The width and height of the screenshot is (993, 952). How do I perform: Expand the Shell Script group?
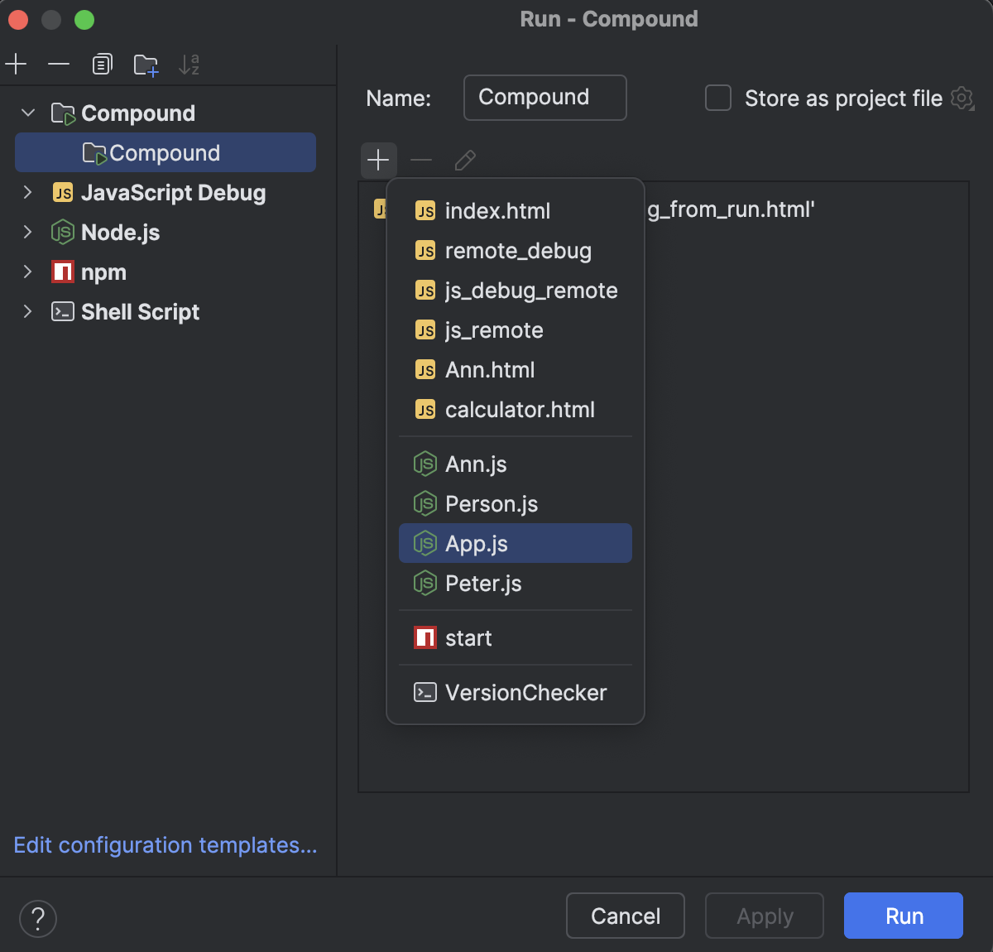point(28,312)
